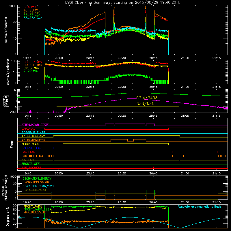231x231 pixels.
Task: Select the GAP_FLAG label
Action: (x=28, y=128)
